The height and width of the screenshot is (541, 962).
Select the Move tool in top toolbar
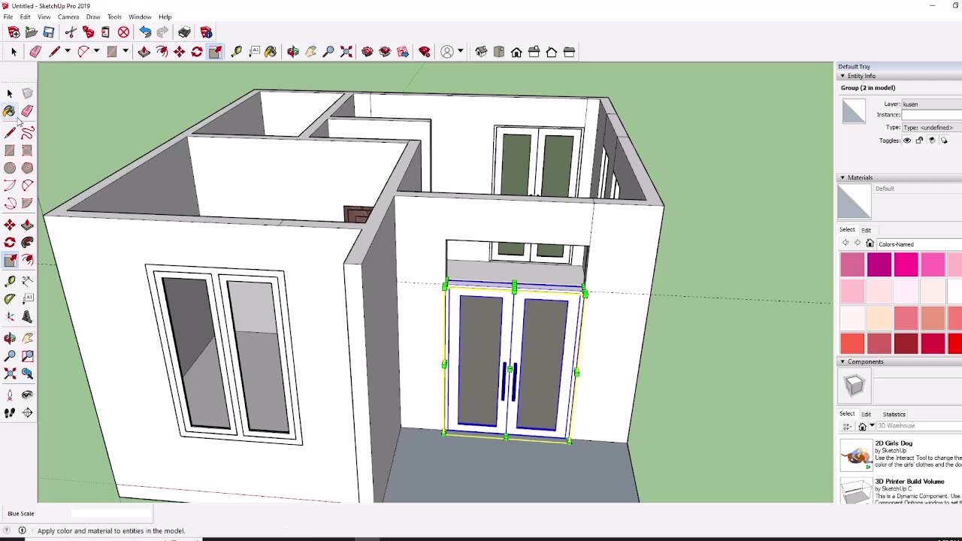pos(179,52)
